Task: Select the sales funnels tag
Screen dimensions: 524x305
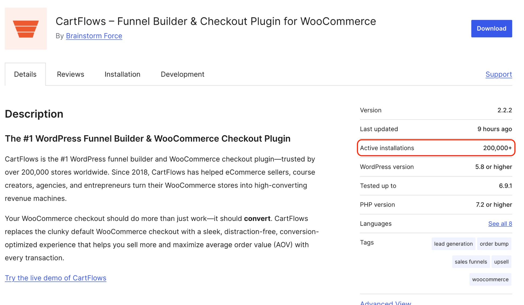Action: tap(471, 262)
